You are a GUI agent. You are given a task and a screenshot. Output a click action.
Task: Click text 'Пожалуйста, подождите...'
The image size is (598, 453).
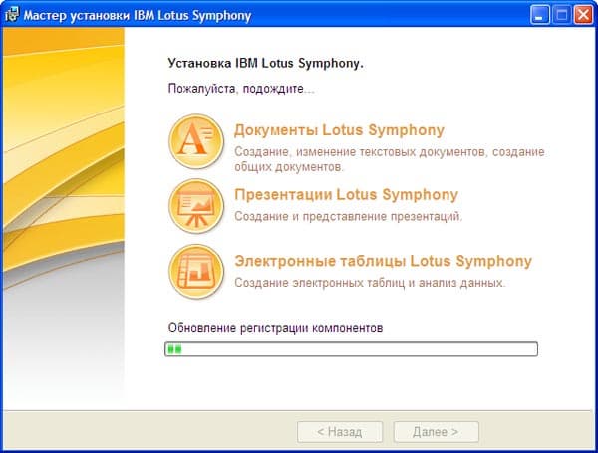point(241,89)
